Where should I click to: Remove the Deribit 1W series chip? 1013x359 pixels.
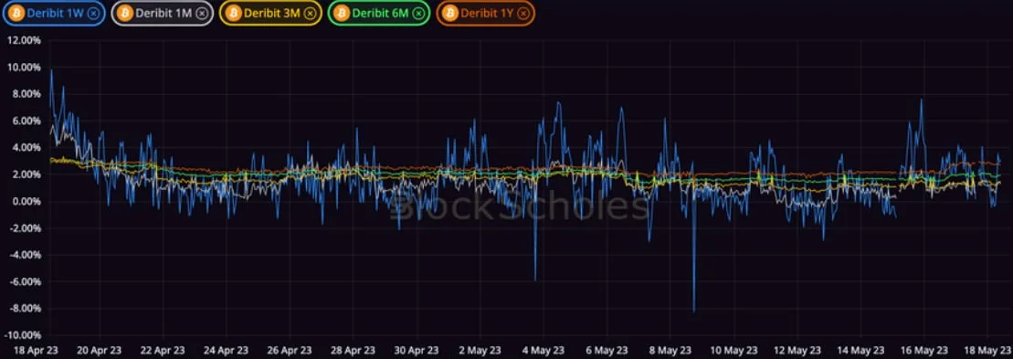(x=94, y=13)
